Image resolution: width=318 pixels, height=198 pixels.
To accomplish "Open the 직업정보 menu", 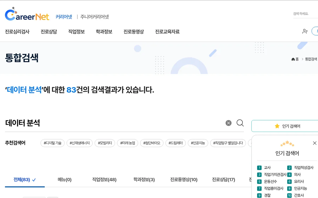I will point(76,32).
